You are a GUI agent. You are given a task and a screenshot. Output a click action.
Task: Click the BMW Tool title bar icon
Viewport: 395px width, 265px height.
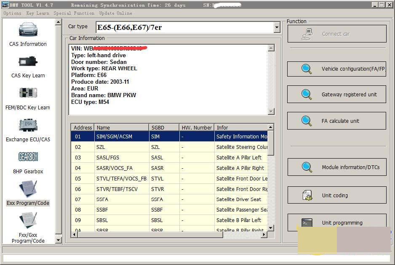[5, 5]
